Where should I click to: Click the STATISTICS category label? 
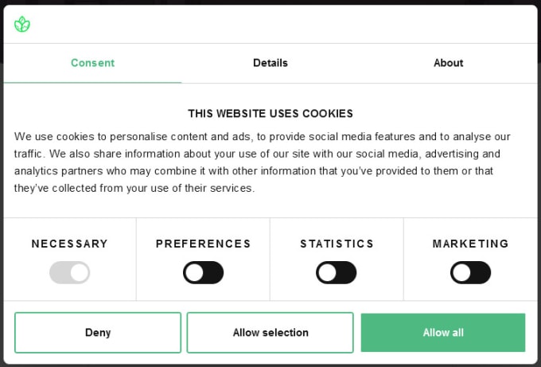337,244
